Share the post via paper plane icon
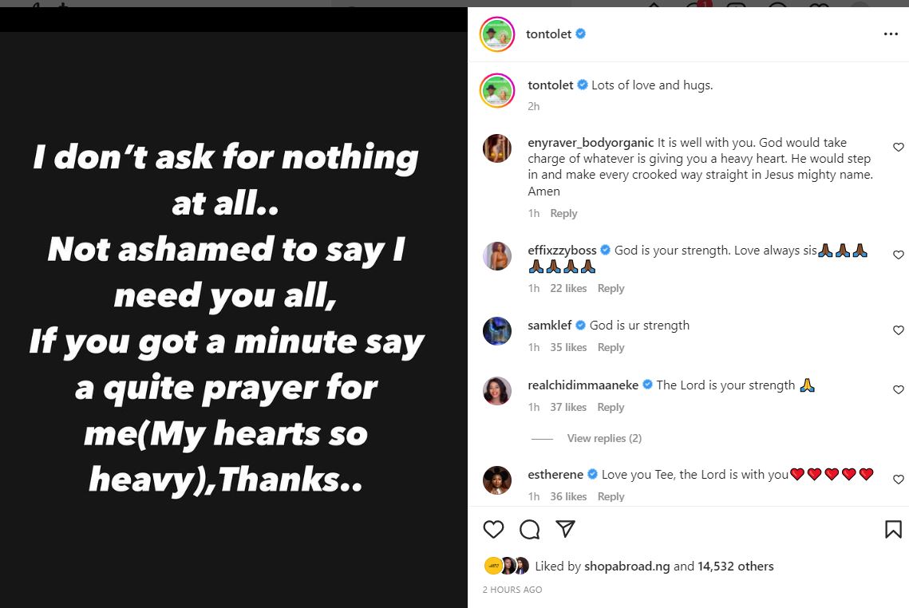Screen dimensions: 909x608 (565, 529)
